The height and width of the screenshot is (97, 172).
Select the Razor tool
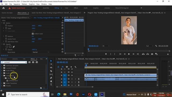click(x=51, y=71)
